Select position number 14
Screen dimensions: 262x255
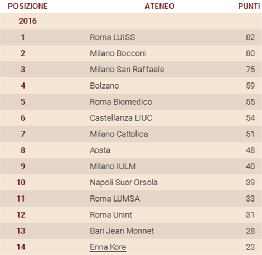21,247
